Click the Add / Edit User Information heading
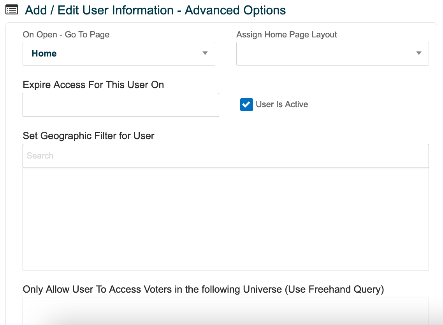The image size is (443, 325). point(155,10)
